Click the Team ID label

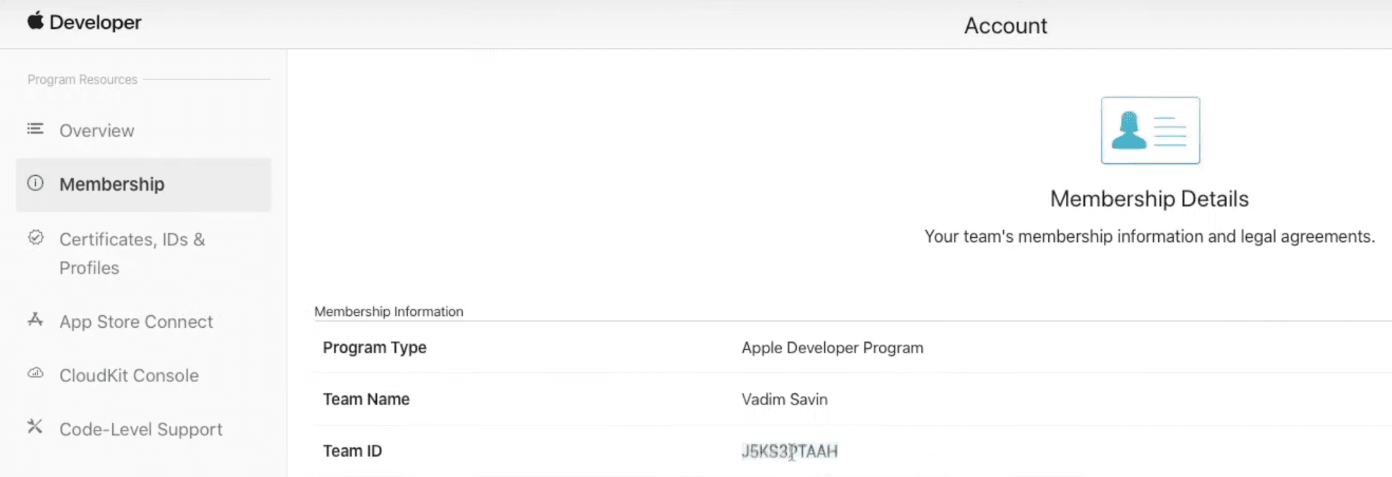click(352, 451)
